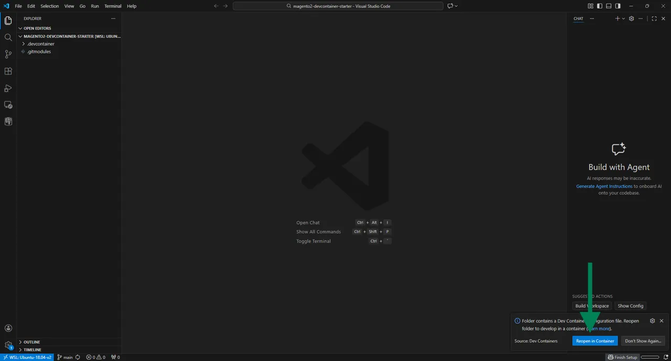Collapse the OPEN EDITORS section

coord(37,28)
